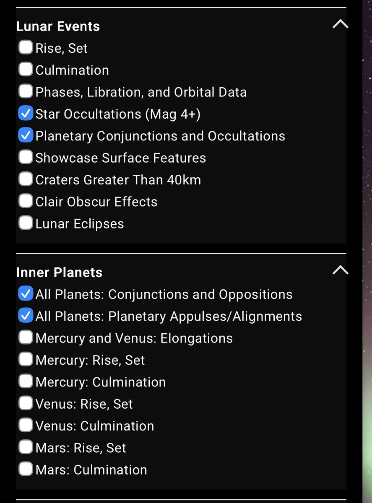The width and height of the screenshot is (372, 503).
Task: Enable Mercury and Venus: Elongations
Action: (x=26, y=337)
